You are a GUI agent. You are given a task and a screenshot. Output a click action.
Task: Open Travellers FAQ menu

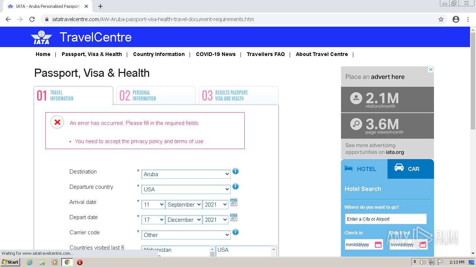click(x=266, y=54)
